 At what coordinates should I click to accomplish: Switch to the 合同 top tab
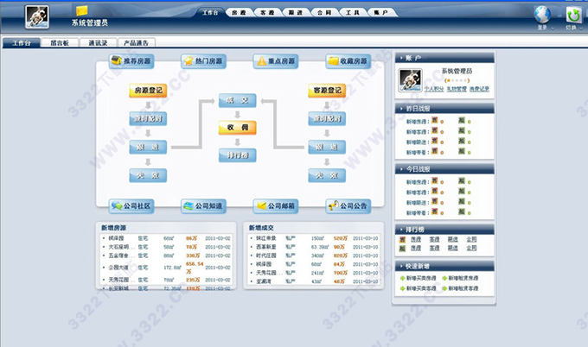click(x=324, y=13)
